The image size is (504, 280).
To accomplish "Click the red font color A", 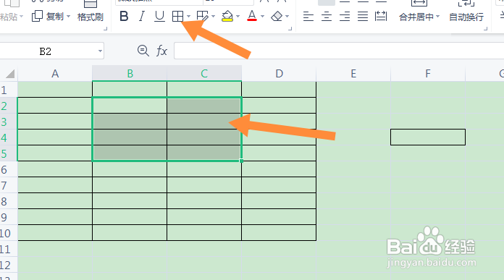I will point(252,16).
